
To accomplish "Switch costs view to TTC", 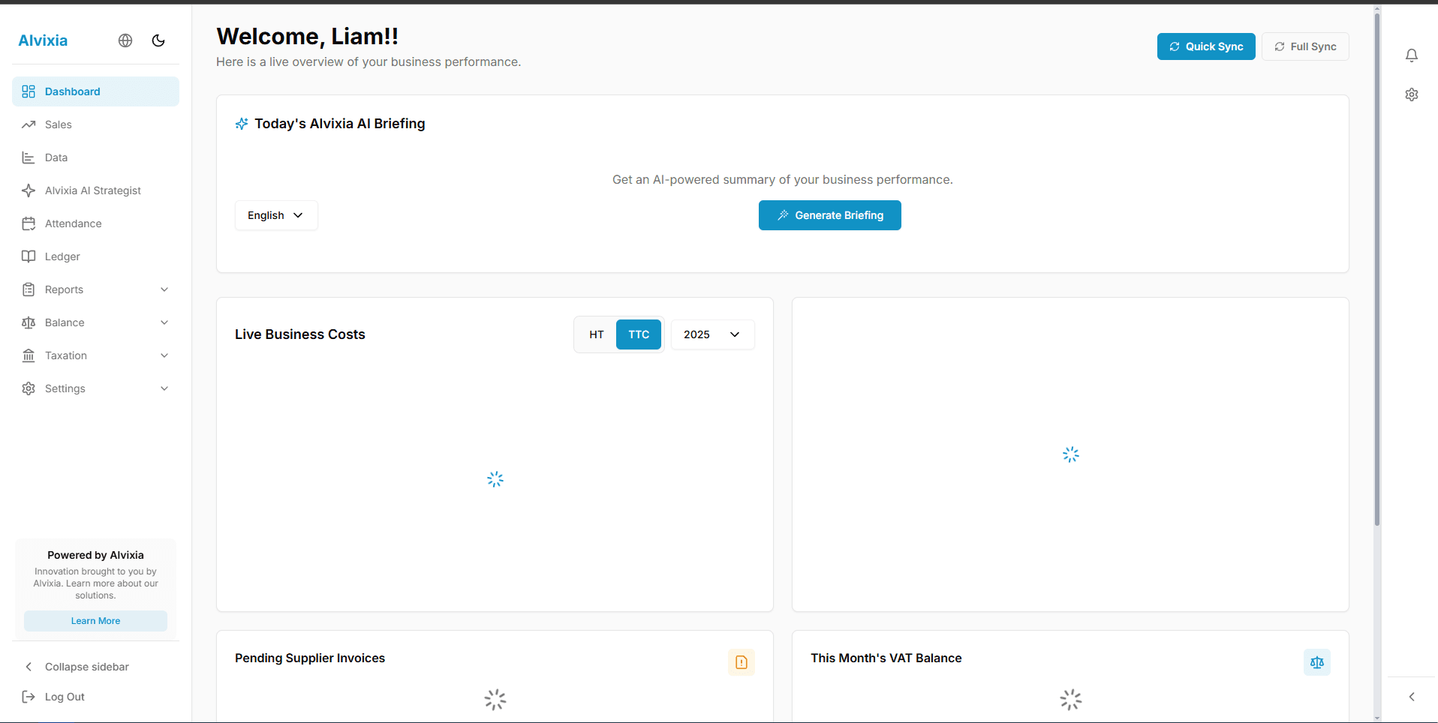I will pos(639,334).
